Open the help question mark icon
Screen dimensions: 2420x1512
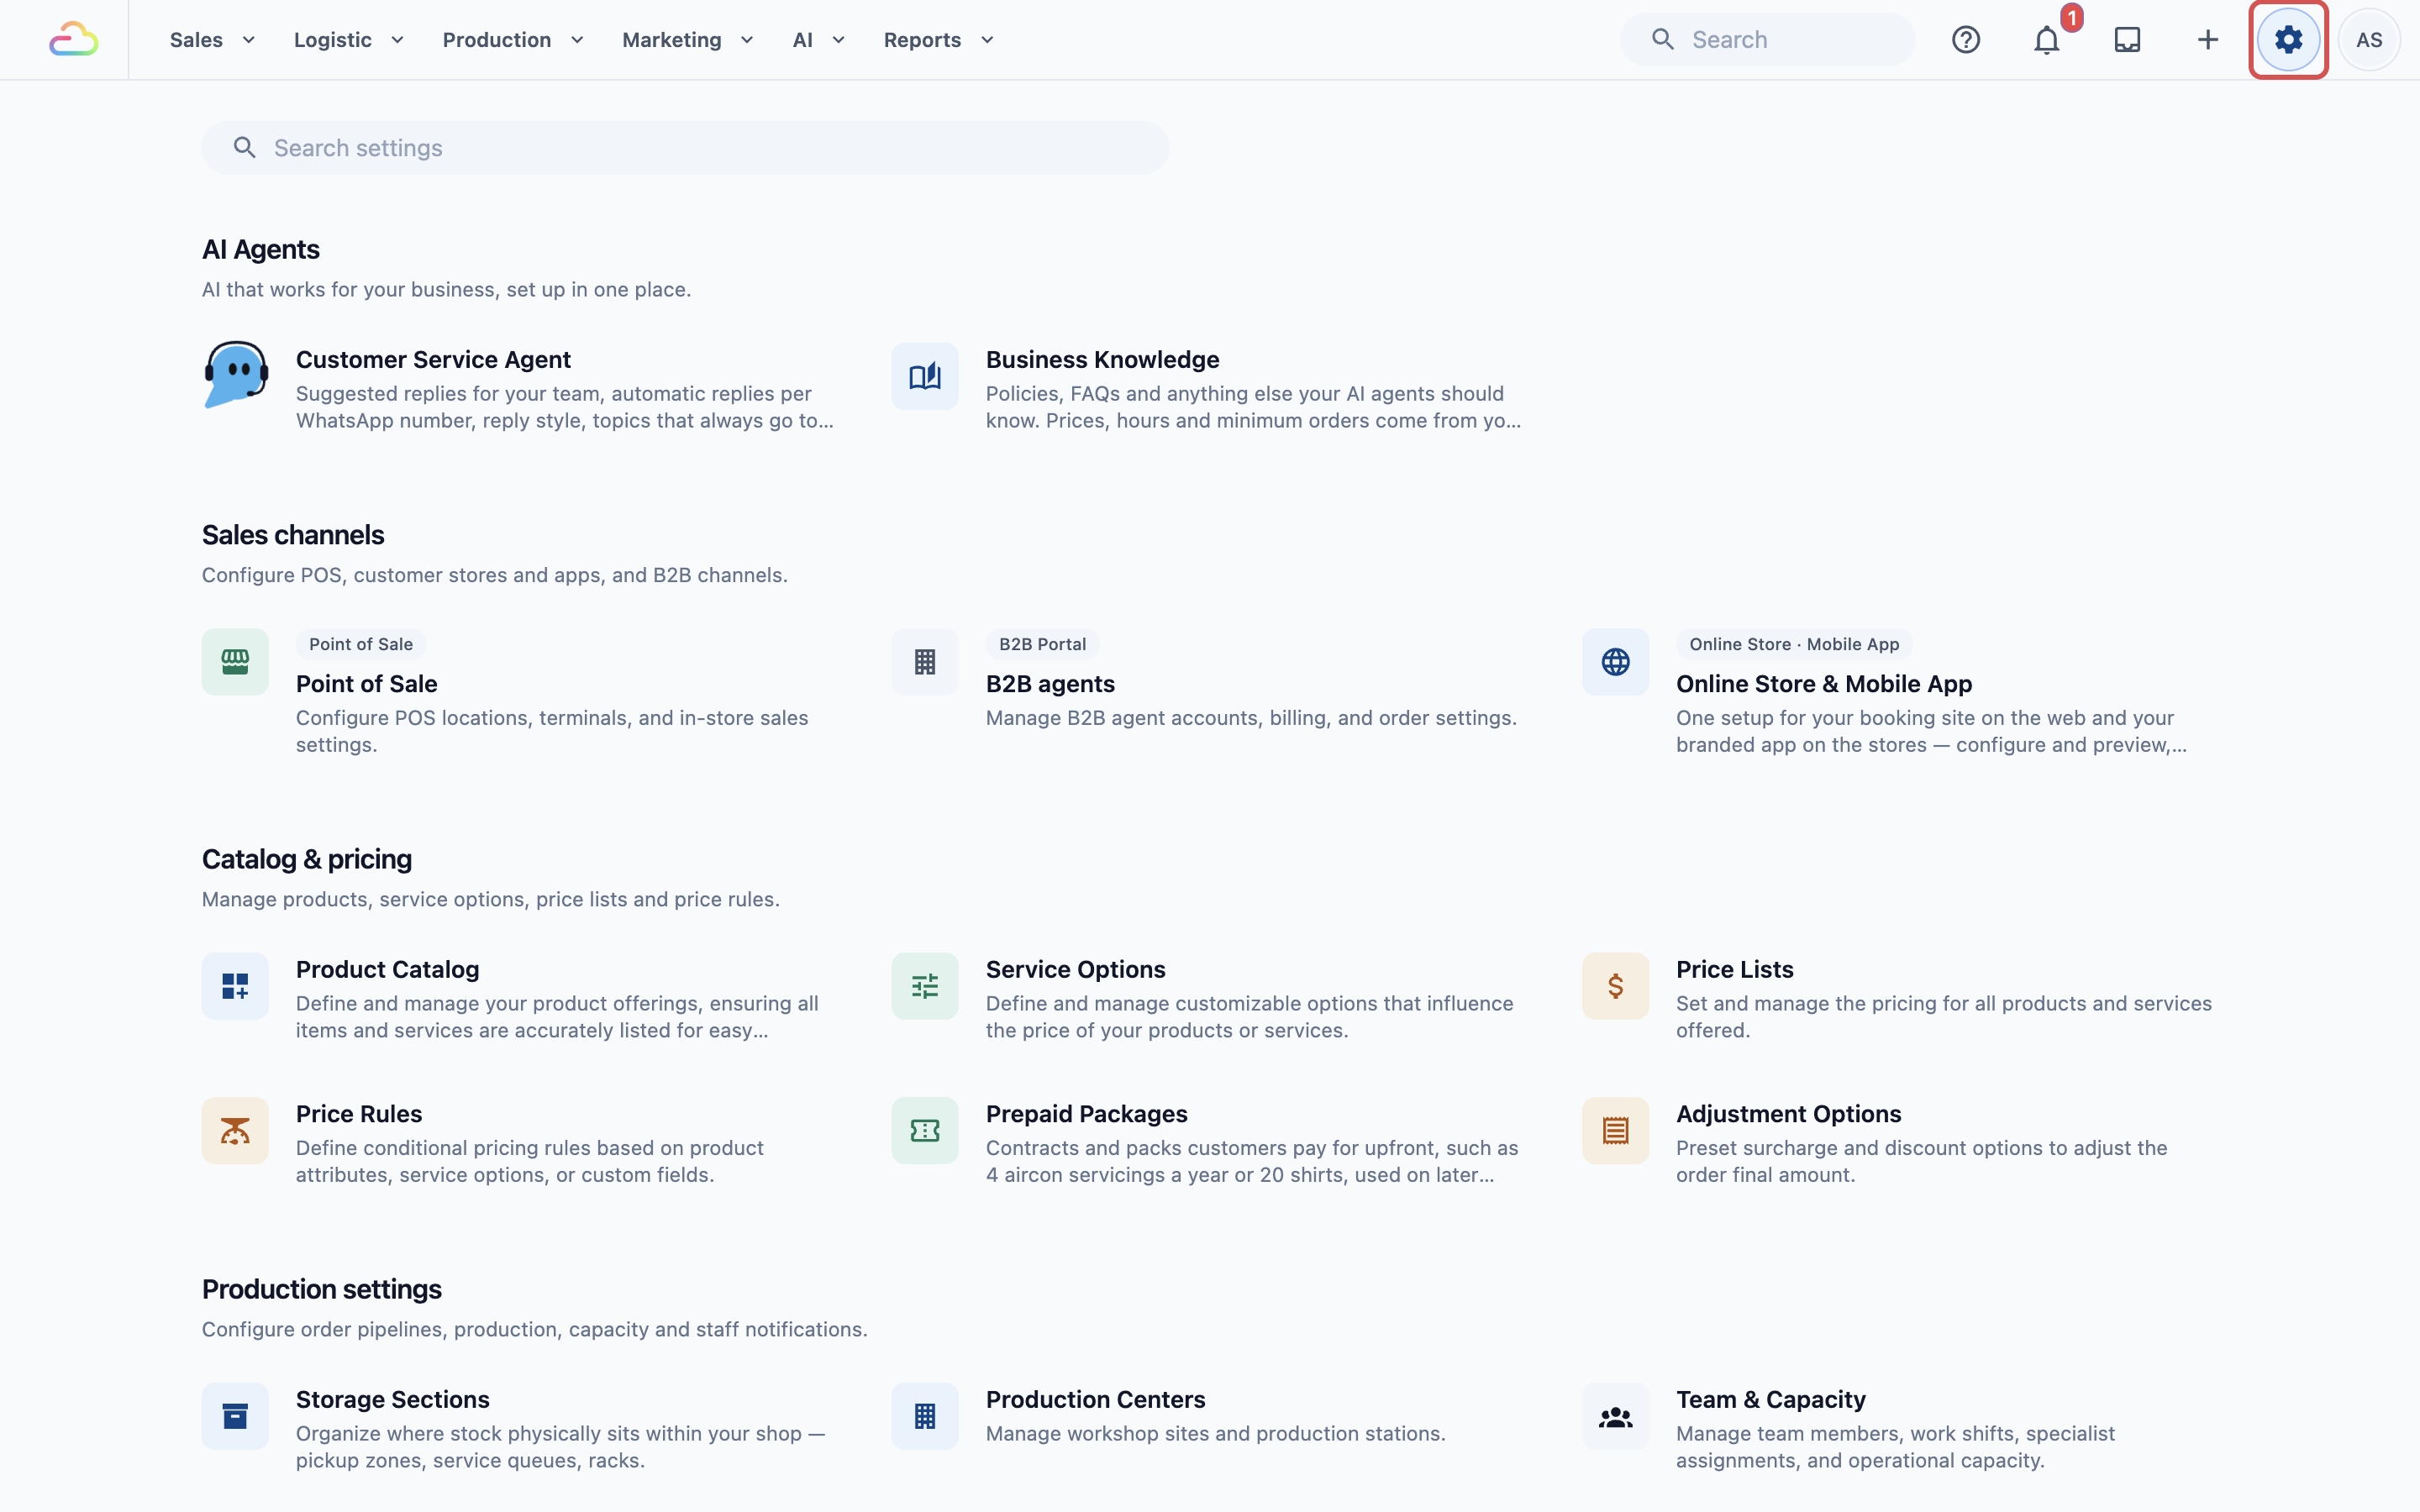(1966, 40)
